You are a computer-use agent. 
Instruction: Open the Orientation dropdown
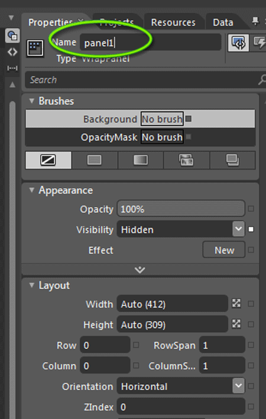point(238,385)
